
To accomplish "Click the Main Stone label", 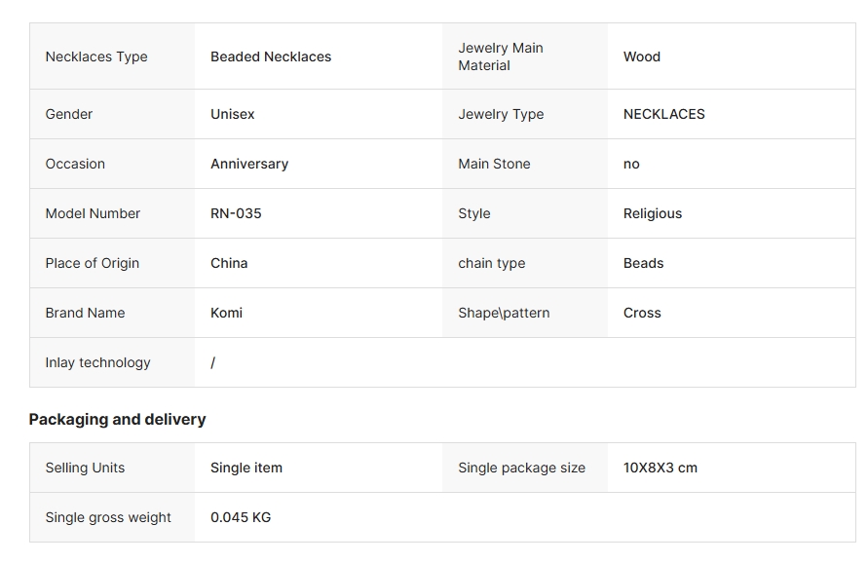I will click(494, 164).
